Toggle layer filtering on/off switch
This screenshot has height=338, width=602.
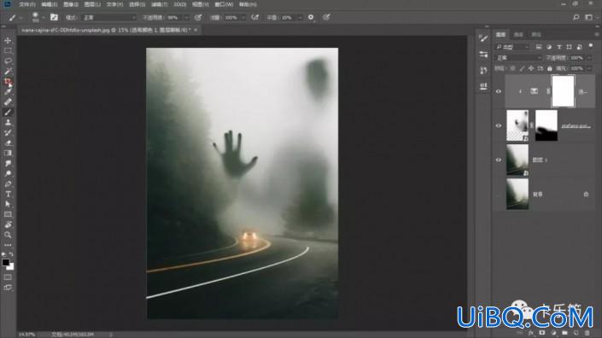[x=591, y=46]
